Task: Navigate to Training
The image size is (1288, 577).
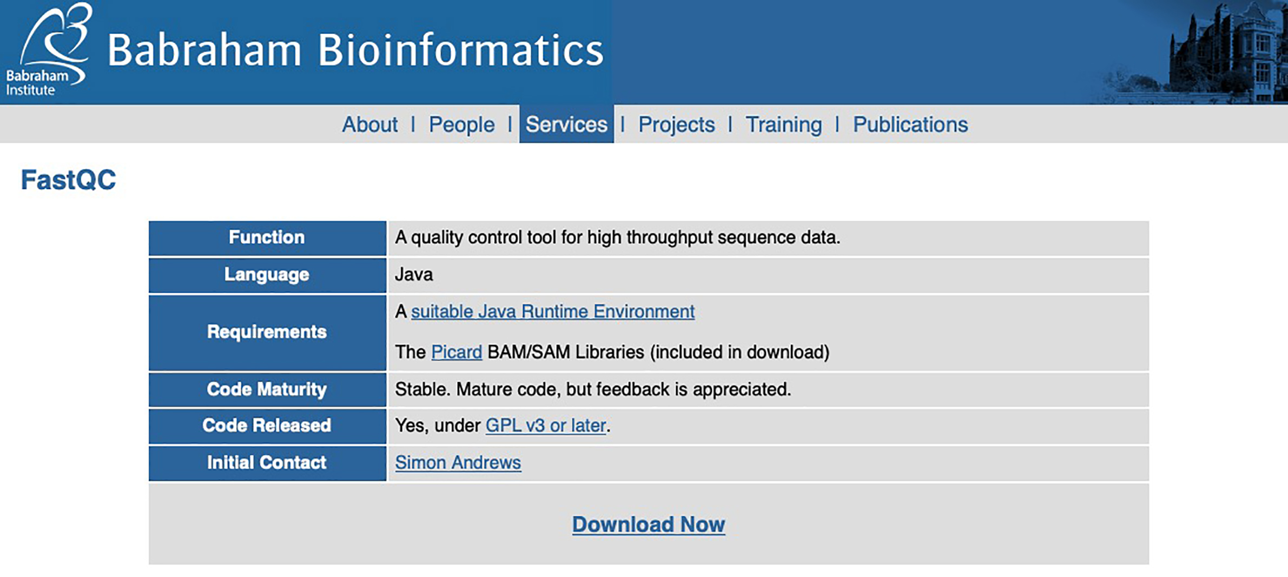Action: [x=783, y=125]
